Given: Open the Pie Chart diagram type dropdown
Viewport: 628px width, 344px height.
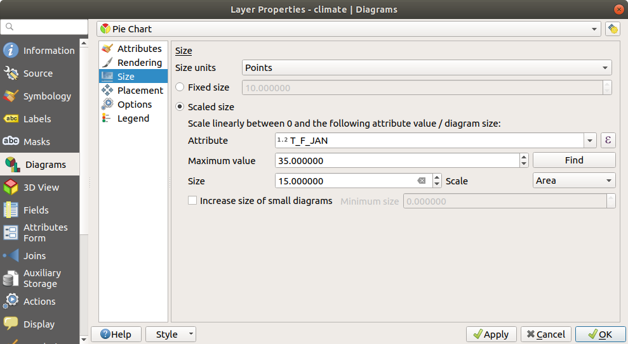Looking at the screenshot, I should coord(349,29).
